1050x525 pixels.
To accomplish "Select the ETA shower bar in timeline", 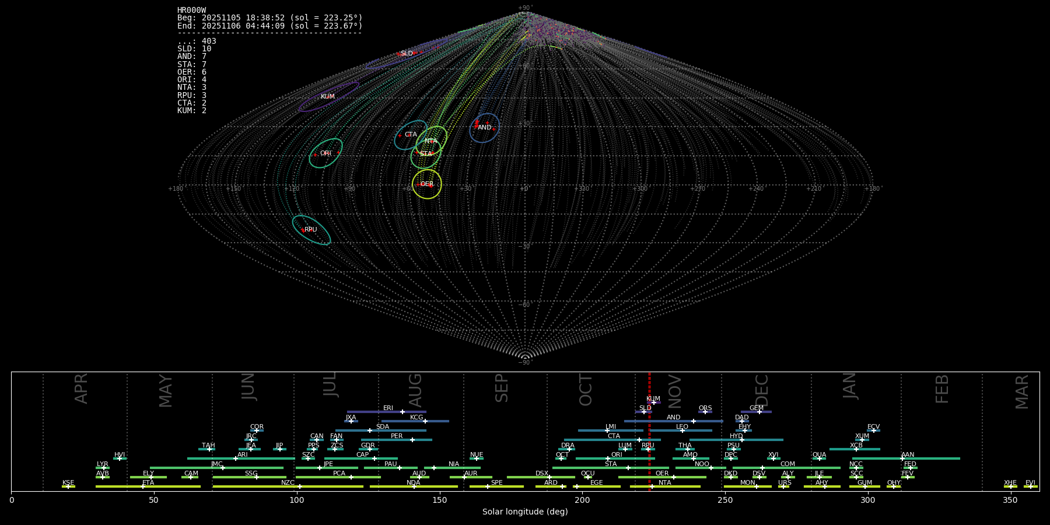I will click(148, 487).
